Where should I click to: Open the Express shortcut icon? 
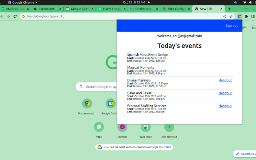[x=122, y=127]
